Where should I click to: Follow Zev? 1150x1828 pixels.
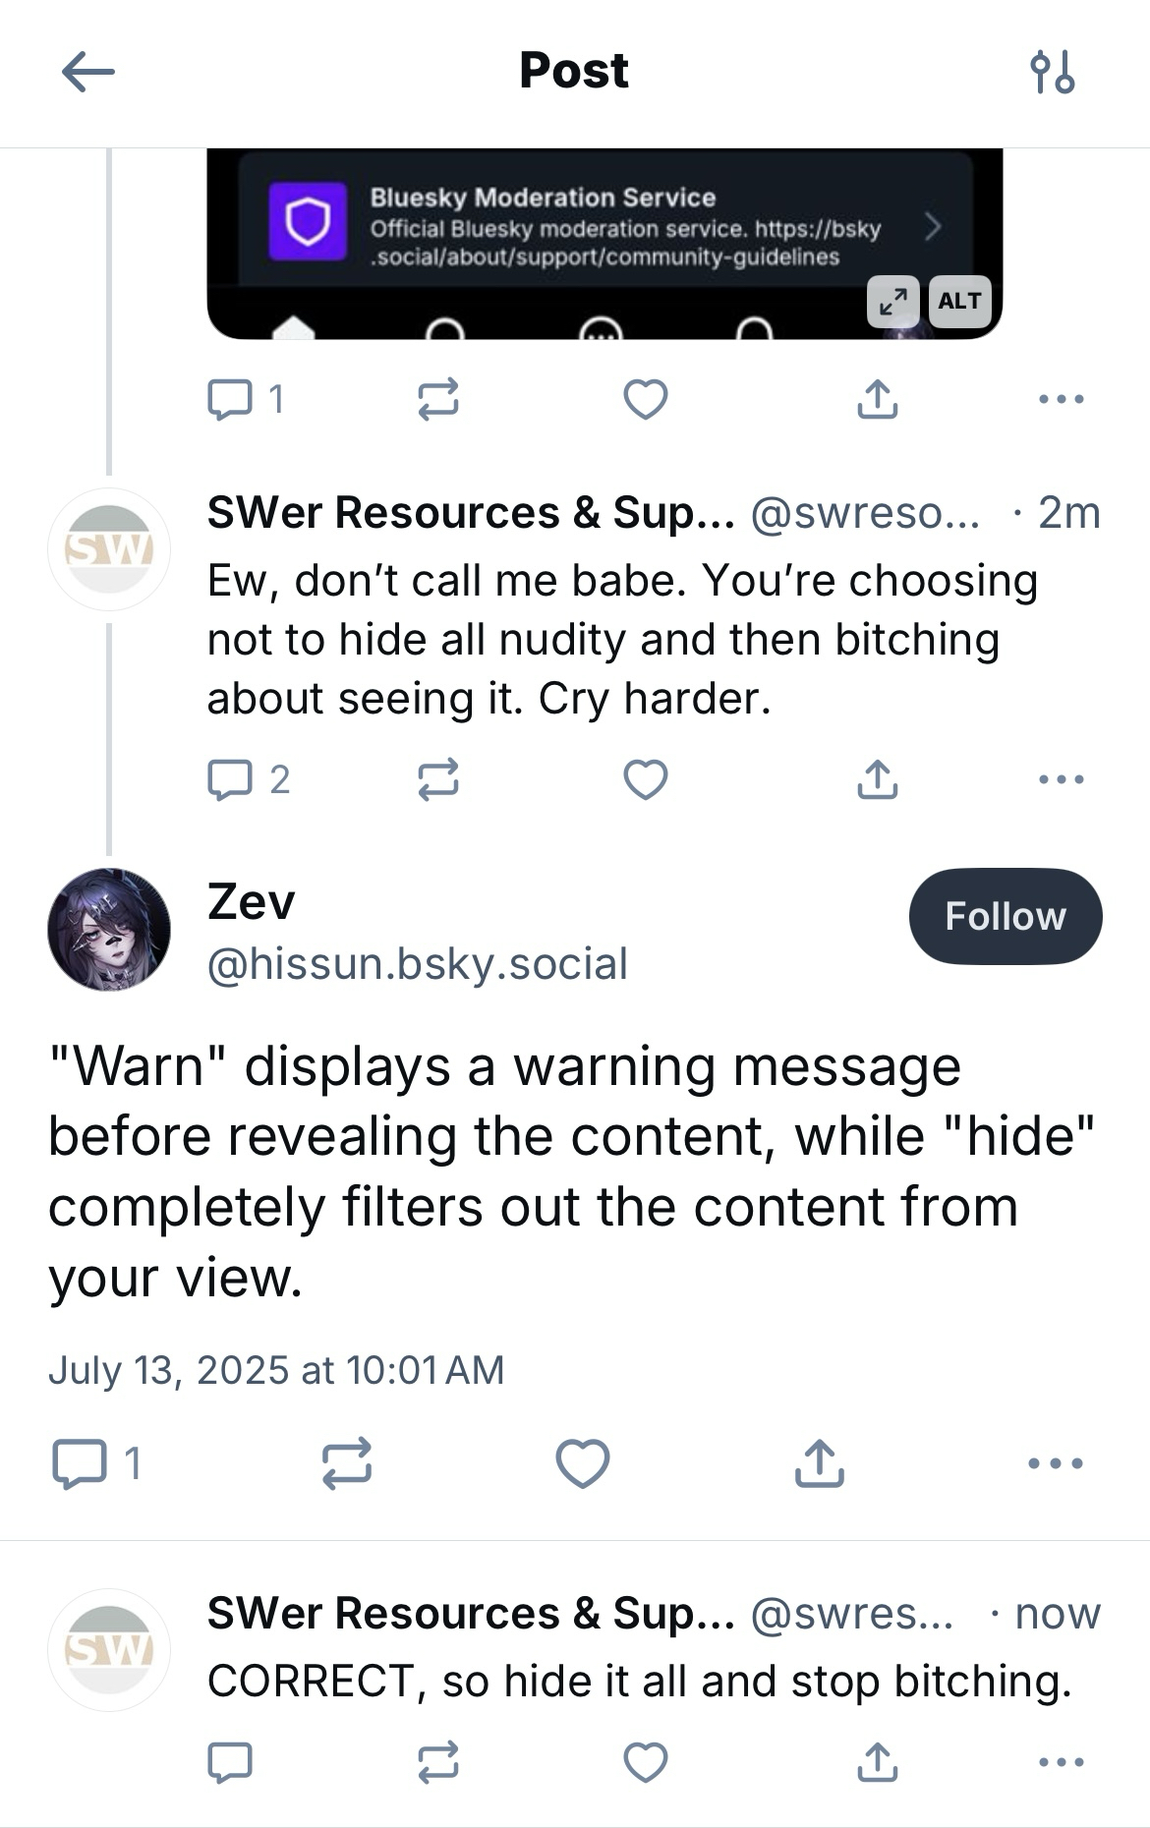click(1005, 916)
